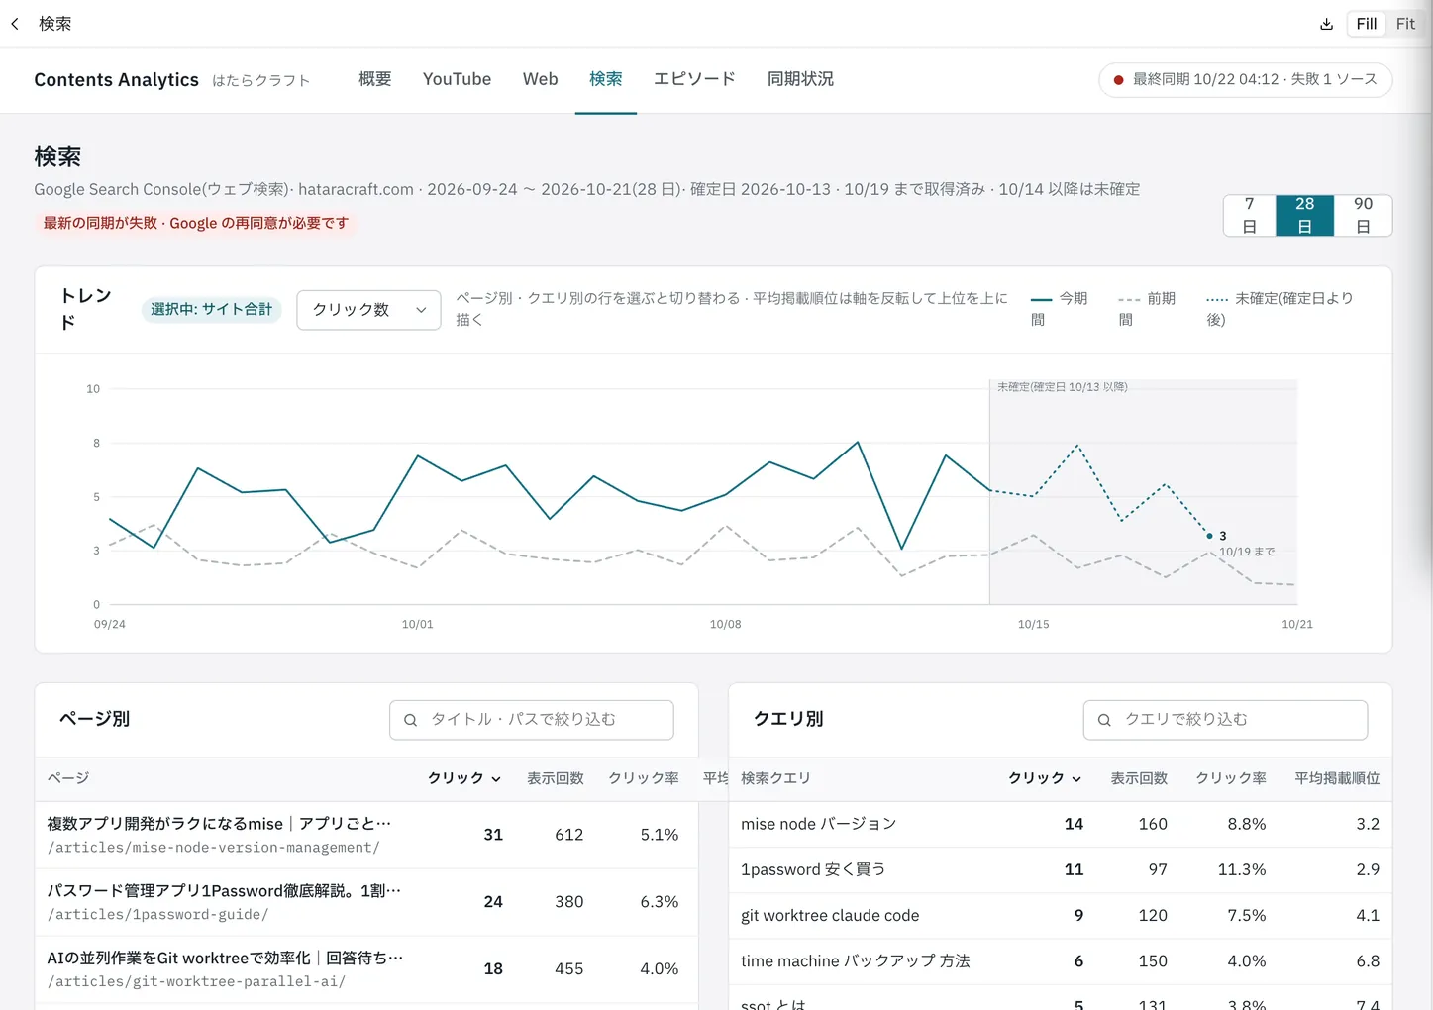Open the Web tab

point(540,79)
